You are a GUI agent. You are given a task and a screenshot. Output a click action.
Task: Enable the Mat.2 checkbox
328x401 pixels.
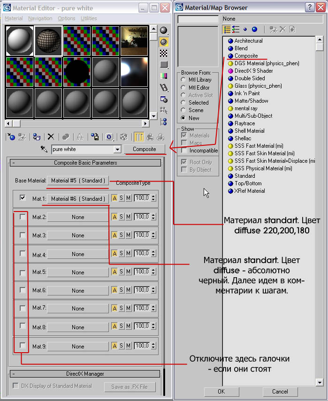(x=23, y=217)
